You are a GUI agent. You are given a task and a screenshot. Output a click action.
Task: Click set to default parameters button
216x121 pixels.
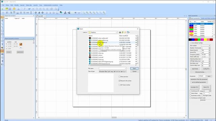[199, 82]
